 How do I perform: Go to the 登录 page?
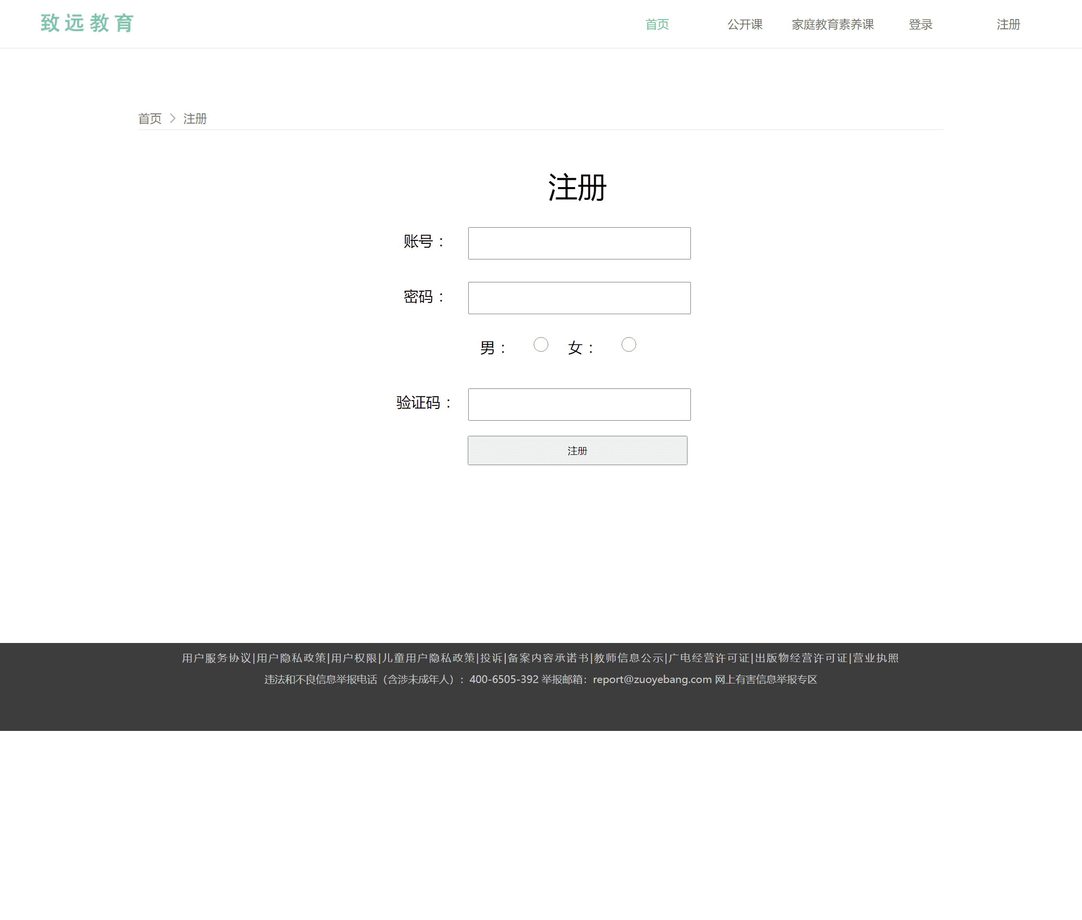click(x=920, y=24)
